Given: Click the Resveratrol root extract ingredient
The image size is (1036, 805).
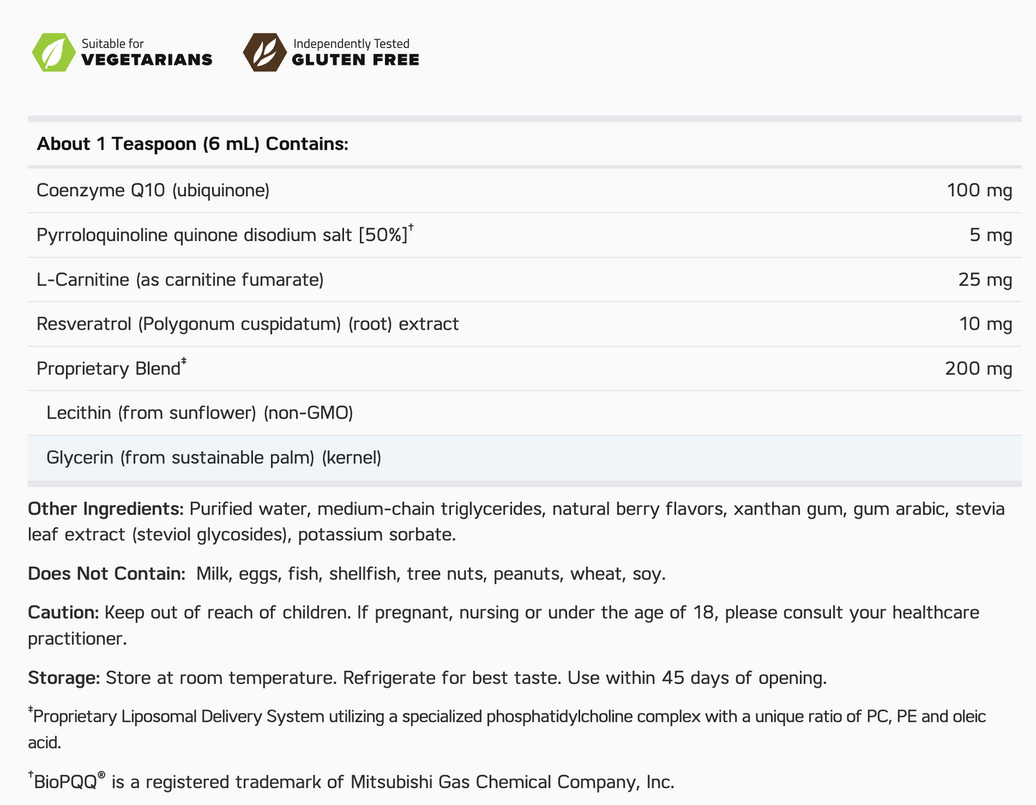Looking at the screenshot, I should tap(247, 324).
